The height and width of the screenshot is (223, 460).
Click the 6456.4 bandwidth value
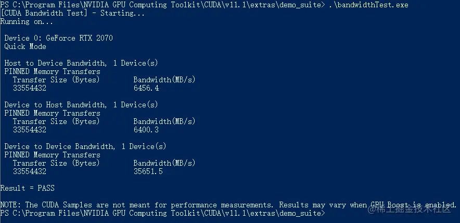pyautogui.click(x=146, y=88)
